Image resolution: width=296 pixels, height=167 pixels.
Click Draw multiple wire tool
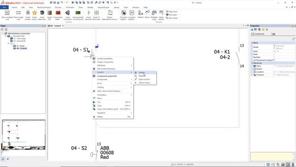click(x=7, y=15)
